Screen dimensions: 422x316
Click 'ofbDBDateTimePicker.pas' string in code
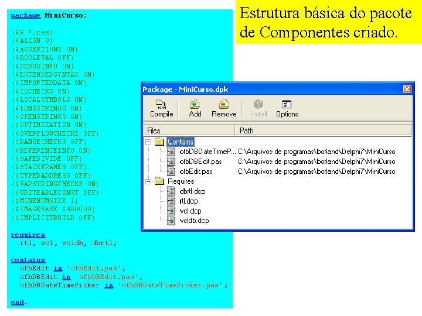pyautogui.click(x=170, y=285)
